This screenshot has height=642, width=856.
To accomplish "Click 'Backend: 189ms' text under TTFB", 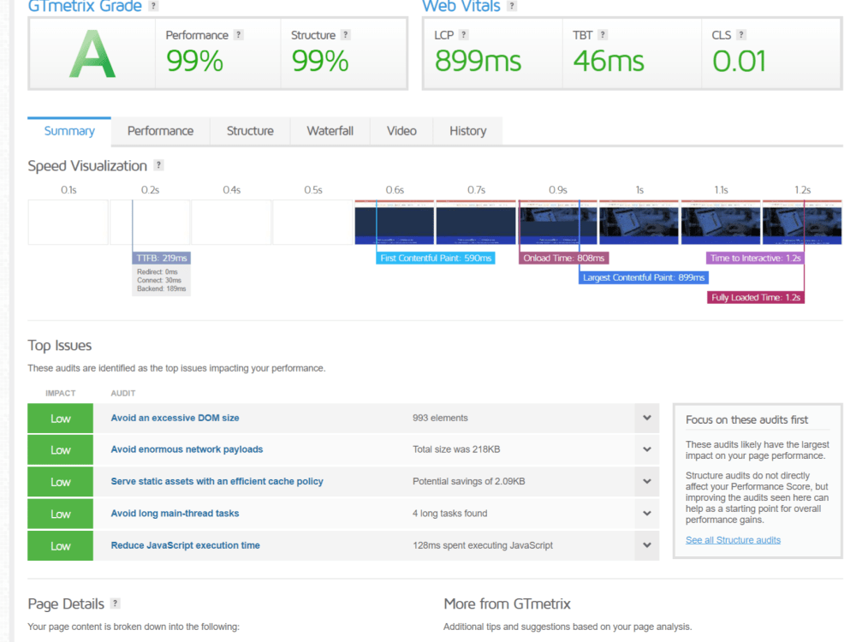I will point(161,288).
